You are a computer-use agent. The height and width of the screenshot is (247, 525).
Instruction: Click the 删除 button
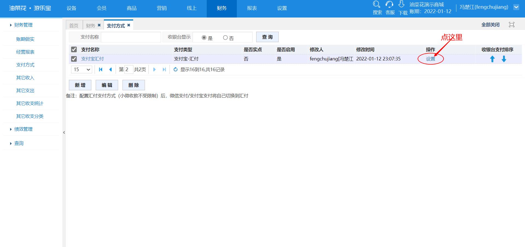point(134,85)
